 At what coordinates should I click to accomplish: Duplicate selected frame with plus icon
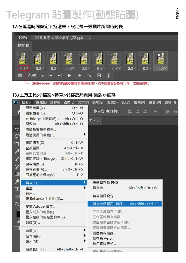tap(99, 75)
